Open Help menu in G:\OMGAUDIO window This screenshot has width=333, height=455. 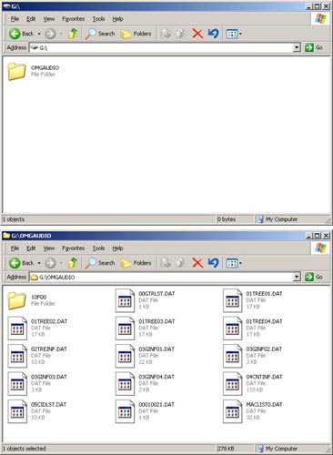tap(117, 248)
